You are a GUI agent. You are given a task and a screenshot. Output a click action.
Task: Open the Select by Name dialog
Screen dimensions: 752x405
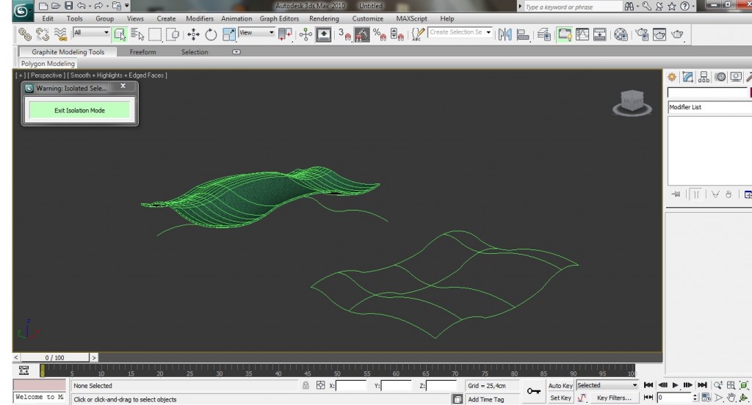click(x=137, y=34)
